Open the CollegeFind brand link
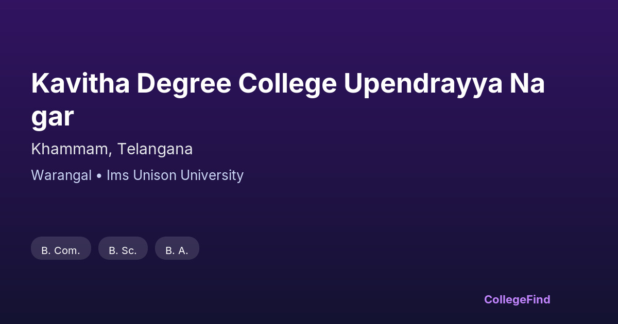Viewport: 618px width, 324px height. pos(517,299)
